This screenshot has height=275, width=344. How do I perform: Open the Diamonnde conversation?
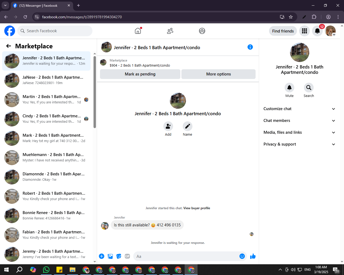tap(46, 177)
